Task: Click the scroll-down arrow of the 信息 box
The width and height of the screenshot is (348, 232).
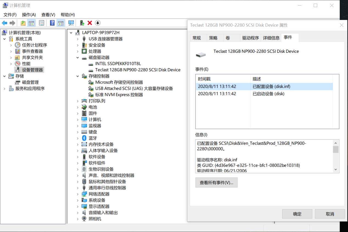Action: pyautogui.click(x=335, y=169)
